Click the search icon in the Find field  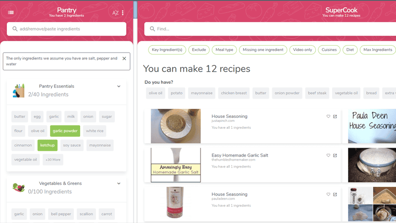coord(152,29)
